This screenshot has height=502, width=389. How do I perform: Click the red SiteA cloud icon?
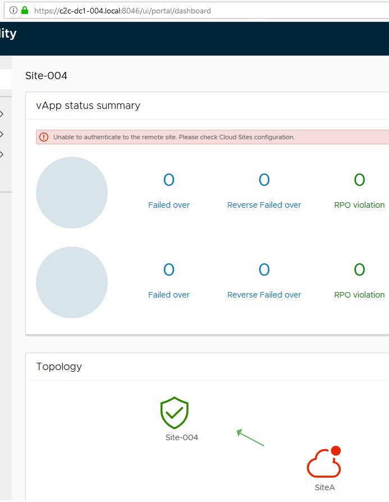click(x=324, y=463)
